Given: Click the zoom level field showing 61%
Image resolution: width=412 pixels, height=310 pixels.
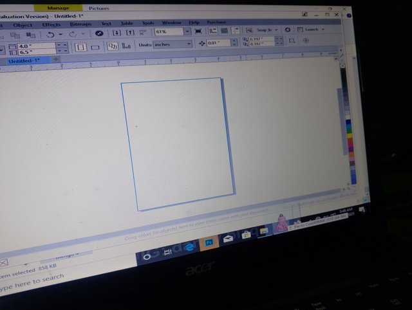Looking at the screenshot, I should pos(169,32).
